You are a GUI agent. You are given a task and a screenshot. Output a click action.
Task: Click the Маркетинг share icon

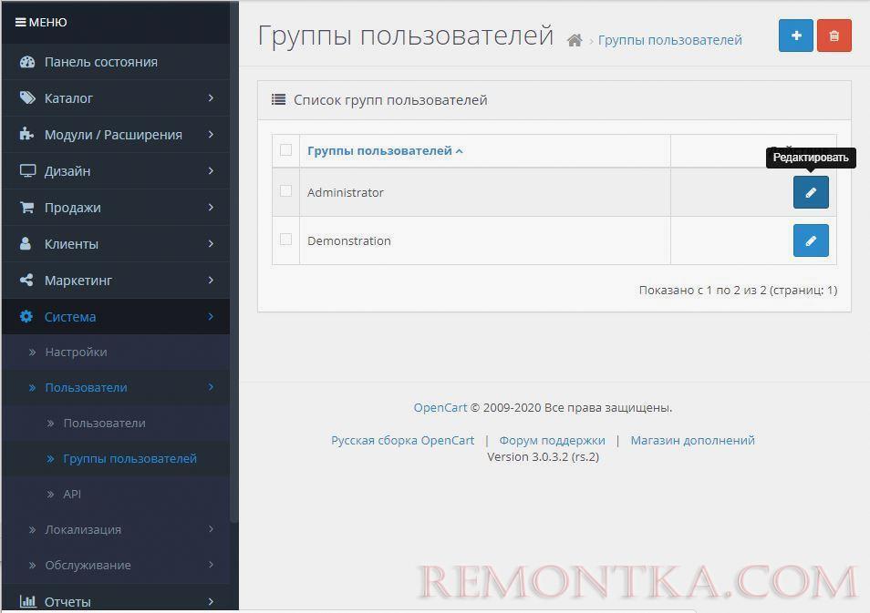click(x=26, y=280)
